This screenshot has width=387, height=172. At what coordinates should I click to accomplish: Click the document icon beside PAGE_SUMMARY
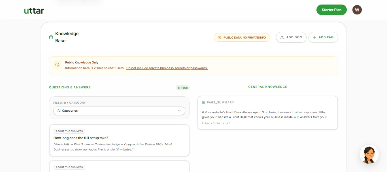click(203, 102)
